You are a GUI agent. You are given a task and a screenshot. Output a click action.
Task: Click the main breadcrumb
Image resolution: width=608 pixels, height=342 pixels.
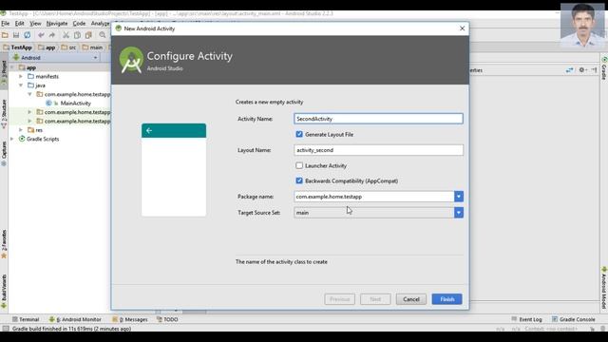tap(93, 47)
